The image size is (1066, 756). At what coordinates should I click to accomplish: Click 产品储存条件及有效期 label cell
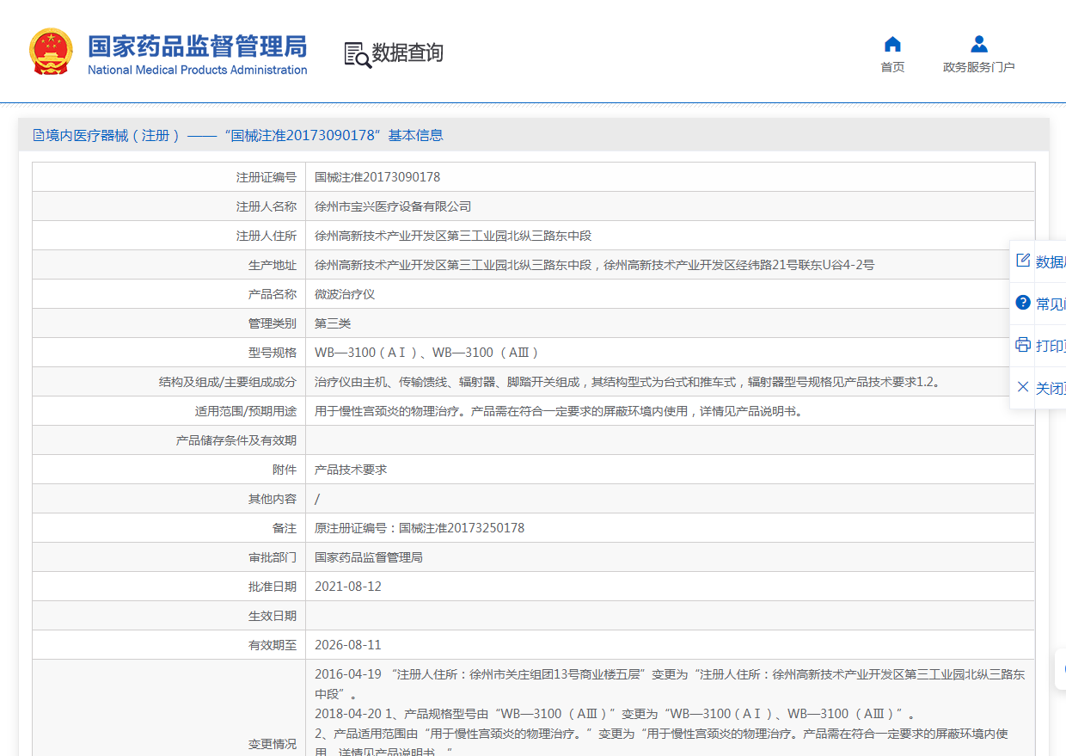point(168,440)
